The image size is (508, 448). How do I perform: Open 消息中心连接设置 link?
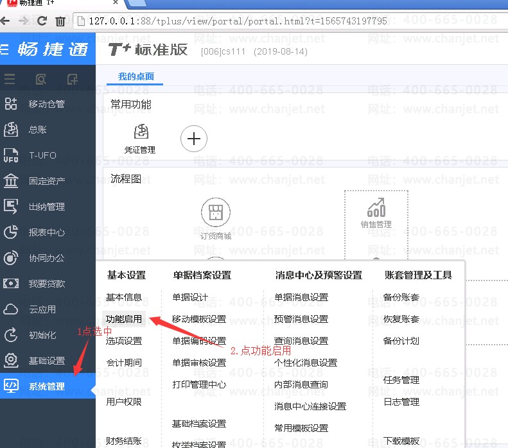coord(310,406)
